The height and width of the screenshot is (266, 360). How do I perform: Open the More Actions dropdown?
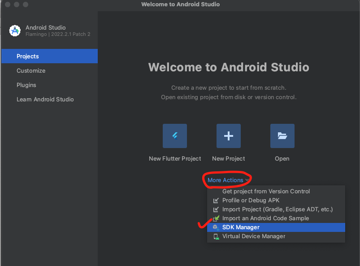pyautogui.click(x=228, y=180)
